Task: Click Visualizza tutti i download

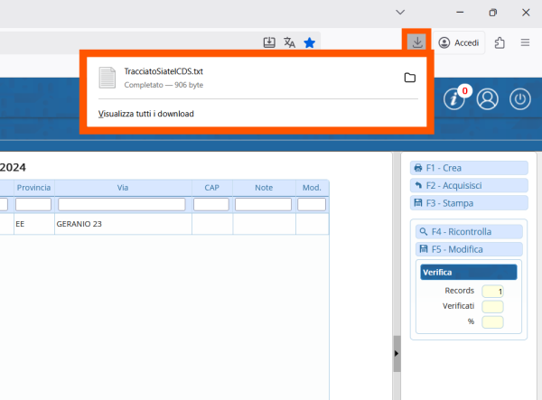Action: pos(146,114)
